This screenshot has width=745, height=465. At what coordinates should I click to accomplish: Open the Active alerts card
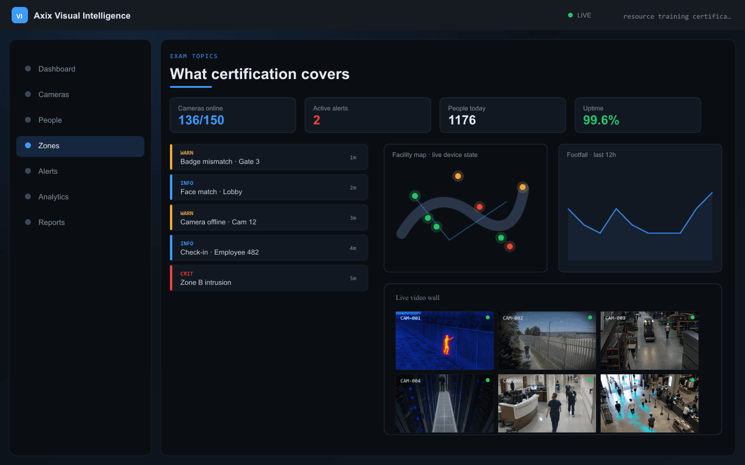click(368, 115)
